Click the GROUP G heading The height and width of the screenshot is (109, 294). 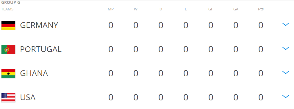(x=11, y=3)
